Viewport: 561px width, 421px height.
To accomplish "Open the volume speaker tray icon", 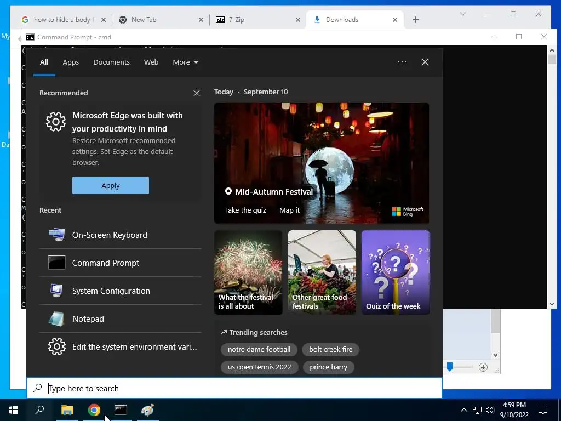I will tap(490, 410).
